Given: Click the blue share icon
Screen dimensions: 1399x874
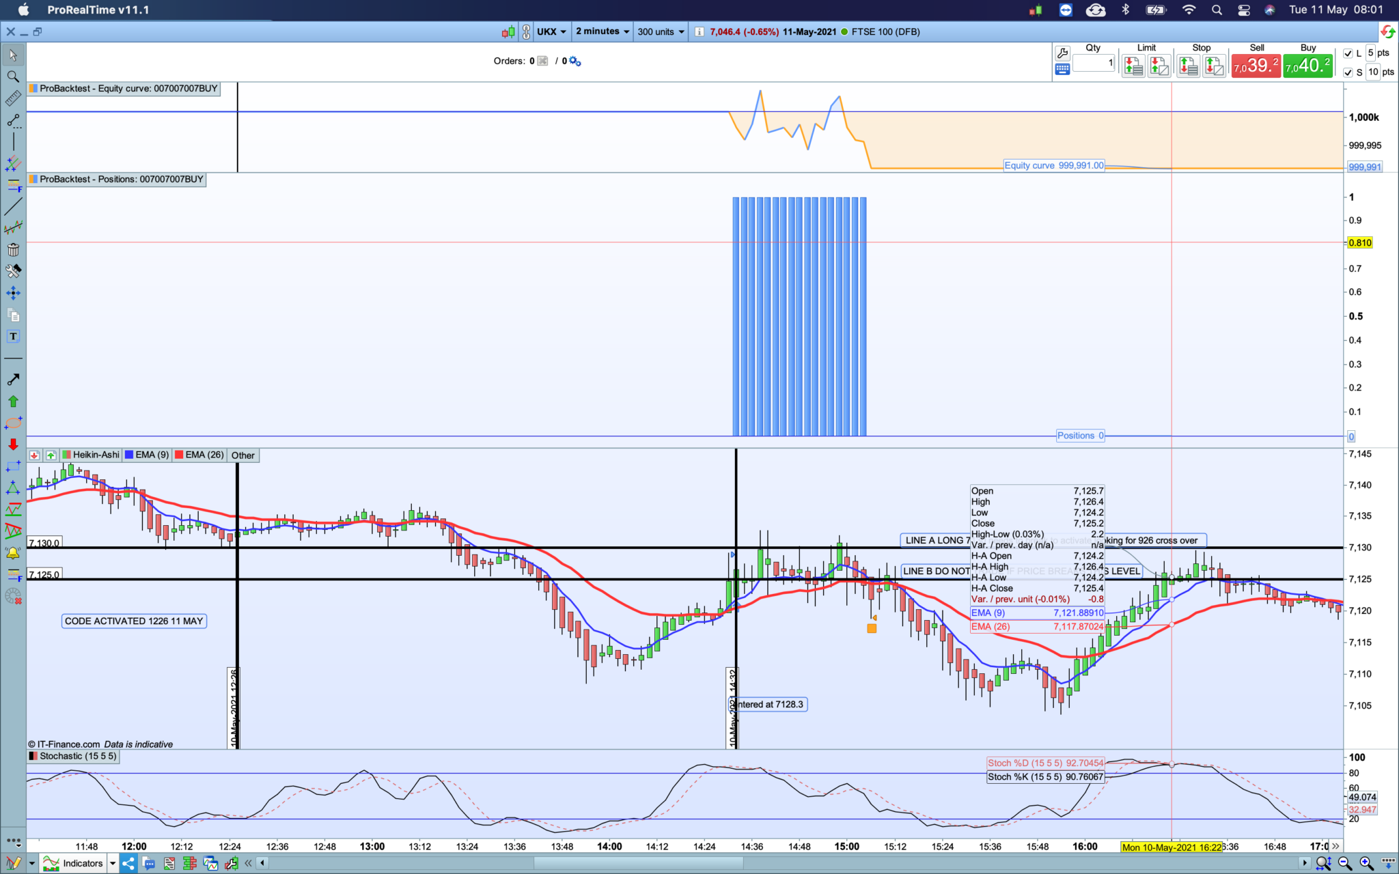Looking at the screenshot, I should [128, 863].
